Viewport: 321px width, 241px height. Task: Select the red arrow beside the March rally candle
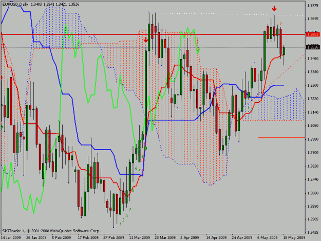(145, 40)
